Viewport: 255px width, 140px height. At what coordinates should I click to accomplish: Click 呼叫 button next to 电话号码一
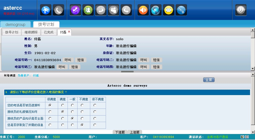(x=68, y=60)
